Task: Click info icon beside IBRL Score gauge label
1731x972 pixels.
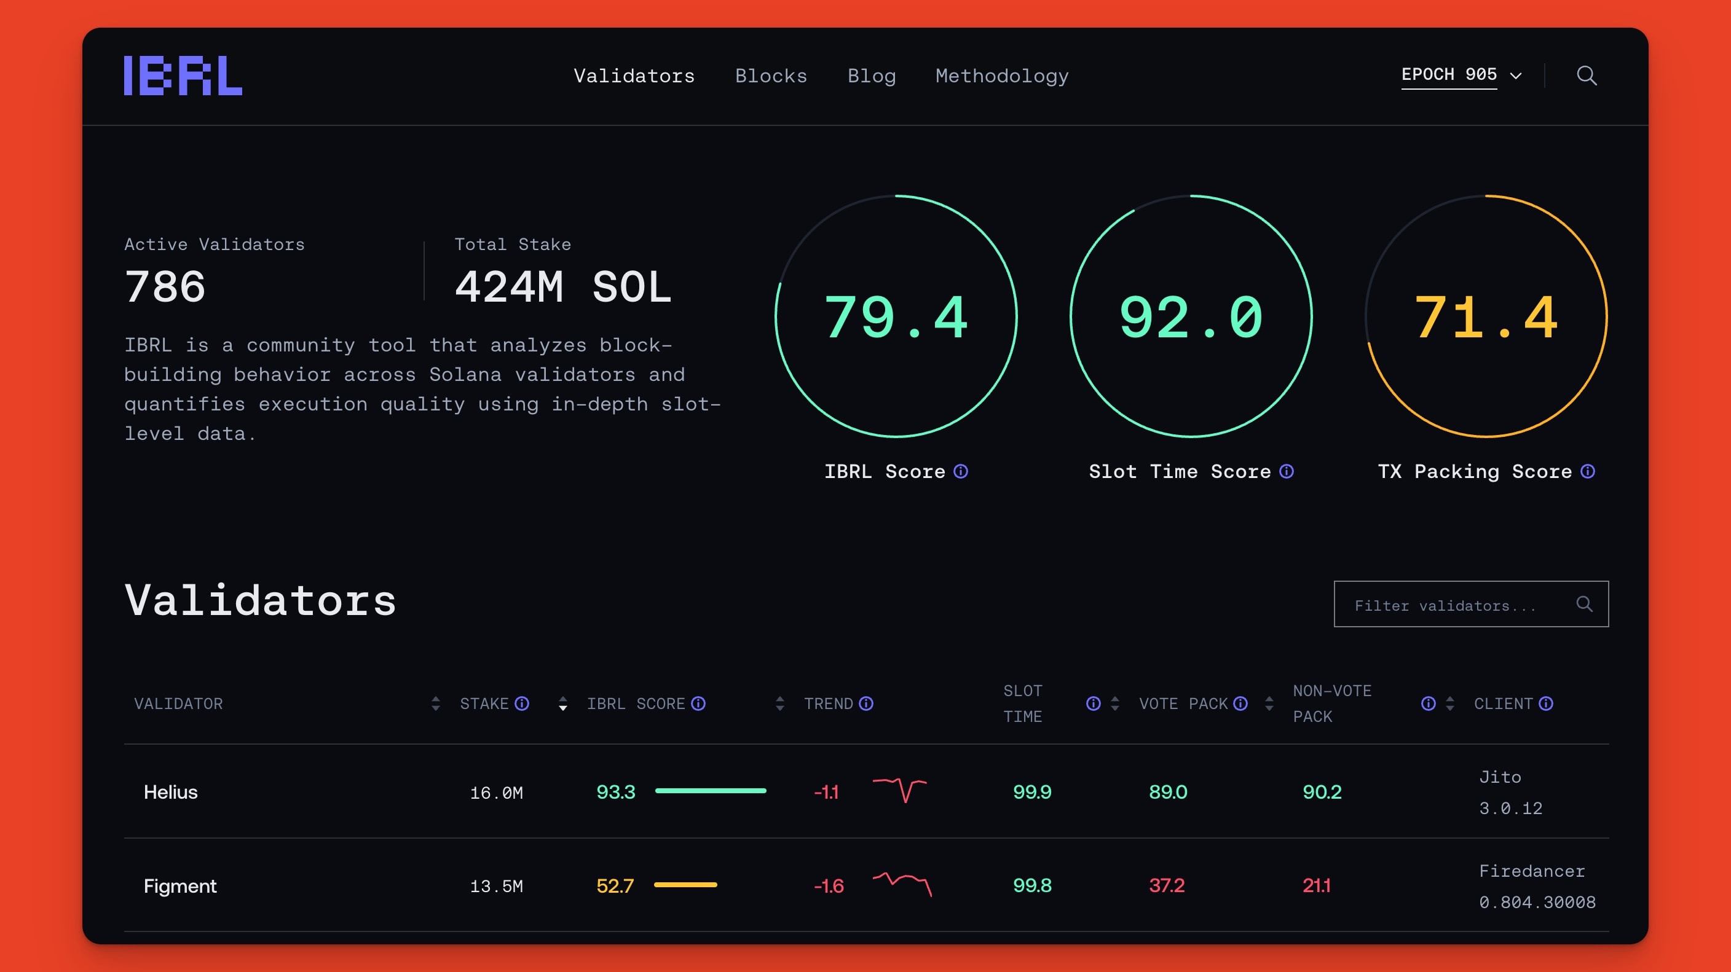Action: 961,471
